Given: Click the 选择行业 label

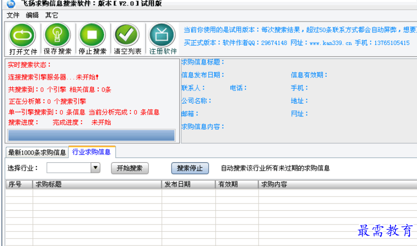Looking at the screenshot, I should (23, 168).
